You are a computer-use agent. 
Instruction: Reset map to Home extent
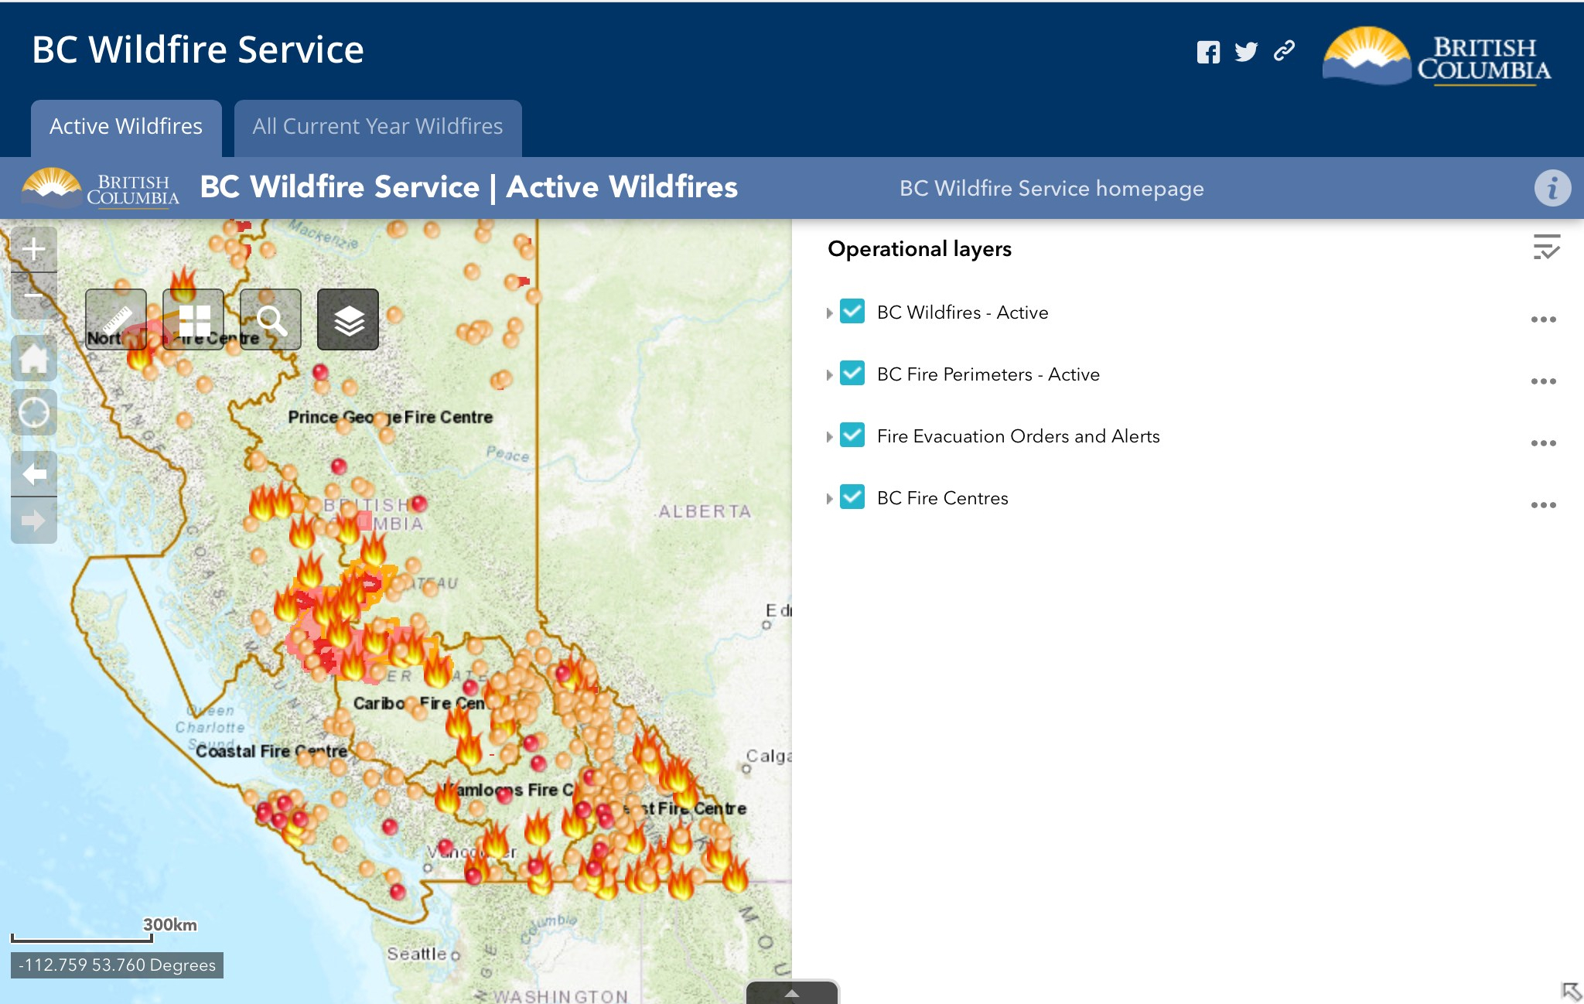click(x=34, y=358)
